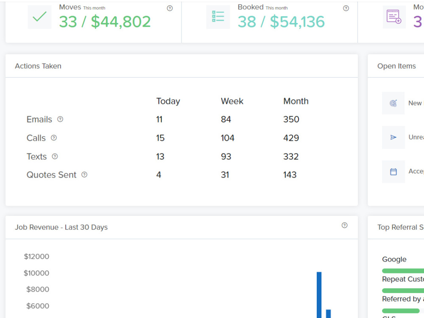Show Texts help tooltip icon
Viewport: 424px width, 318px height.
click(55, 156)
